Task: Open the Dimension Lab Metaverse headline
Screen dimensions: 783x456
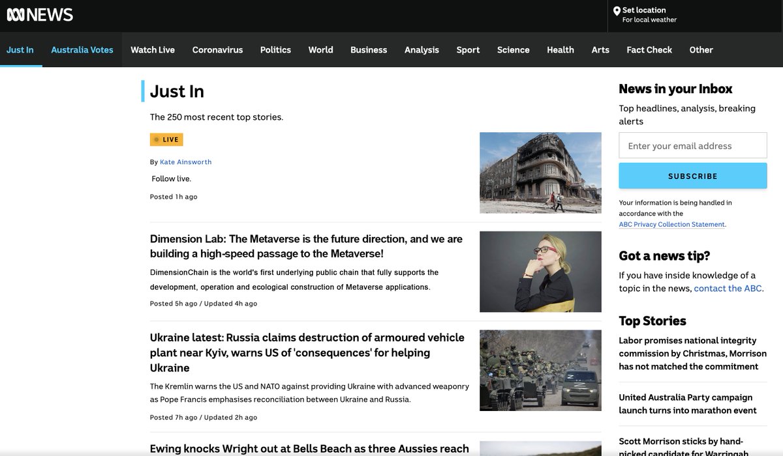Action: coord(307,246)
